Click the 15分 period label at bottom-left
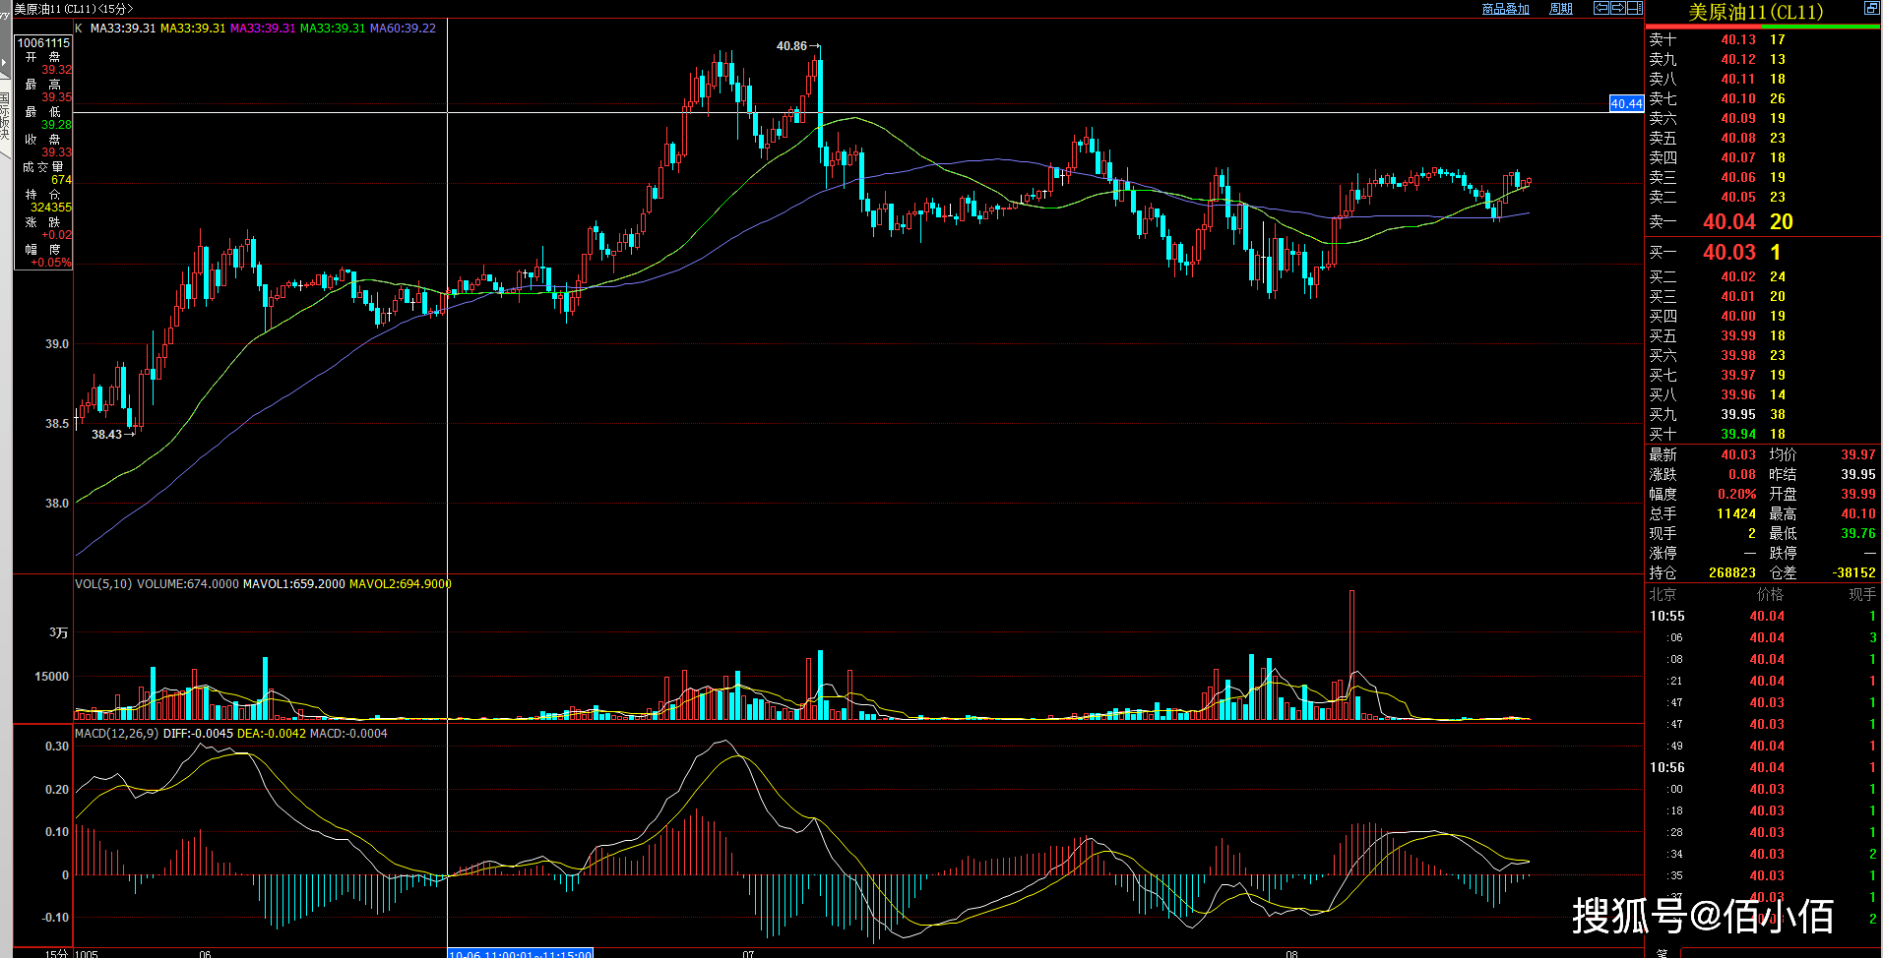The width and height of the screenshot is (1883, 958). (x=56, y=952)
